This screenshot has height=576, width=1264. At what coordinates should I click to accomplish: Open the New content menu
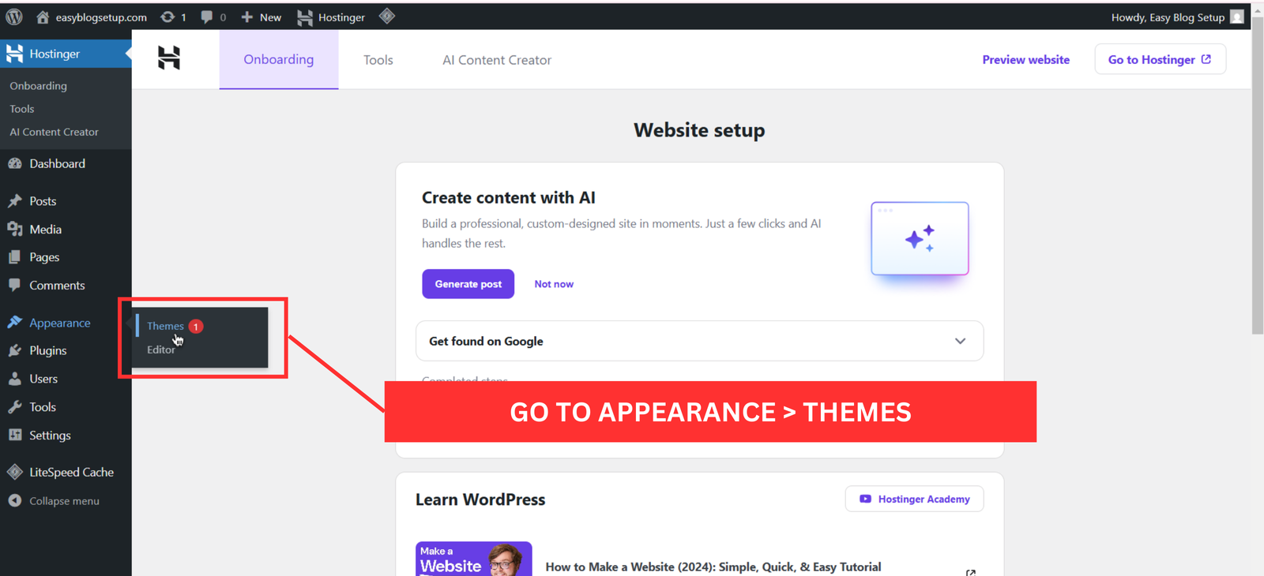point(261,17)
